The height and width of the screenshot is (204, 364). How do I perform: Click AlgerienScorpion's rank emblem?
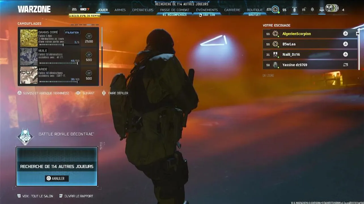tap(275, 34)
